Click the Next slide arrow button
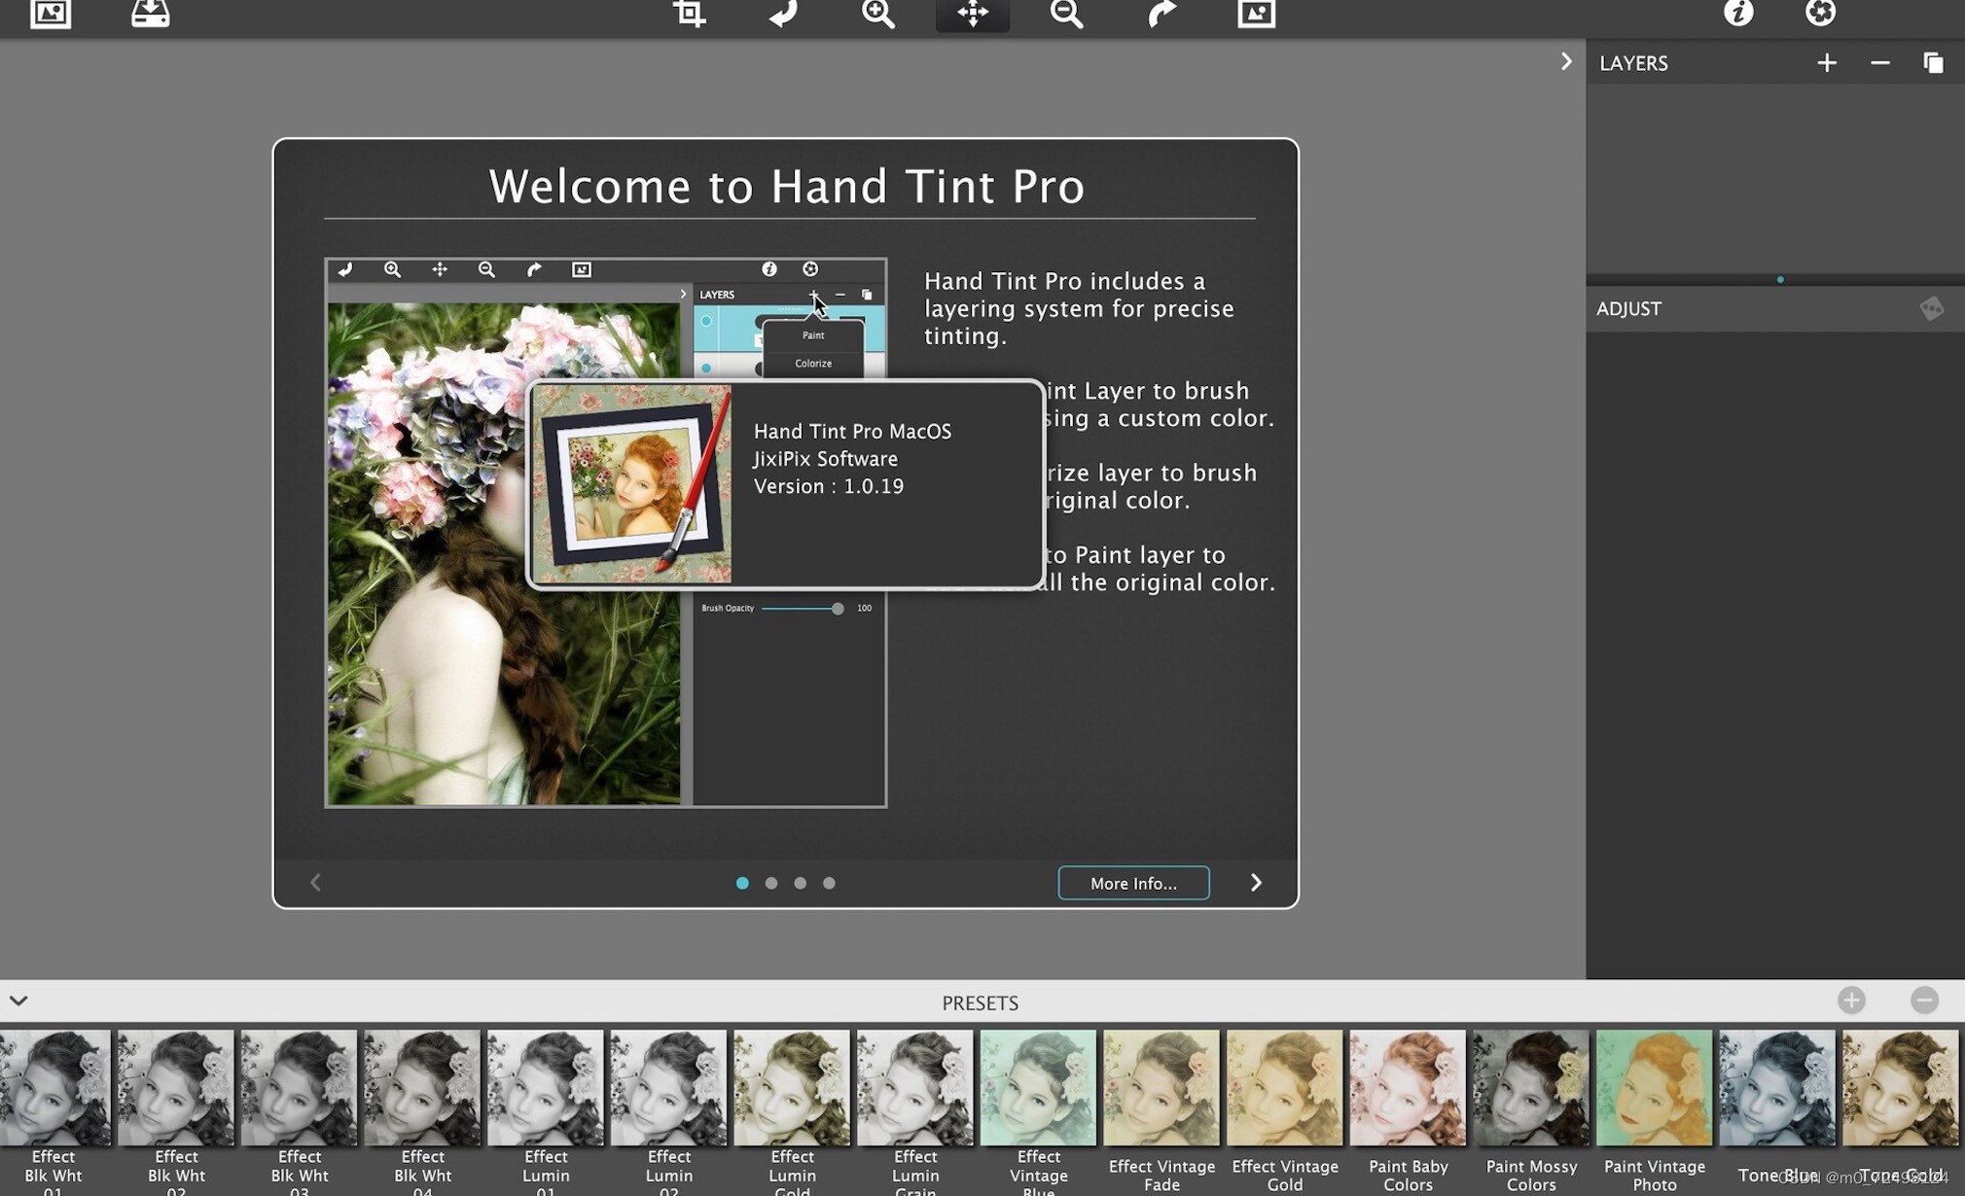Image resolution: width=1965 pixels, height=1196 pixels. pyautogui.click(x=1256, y=882)
